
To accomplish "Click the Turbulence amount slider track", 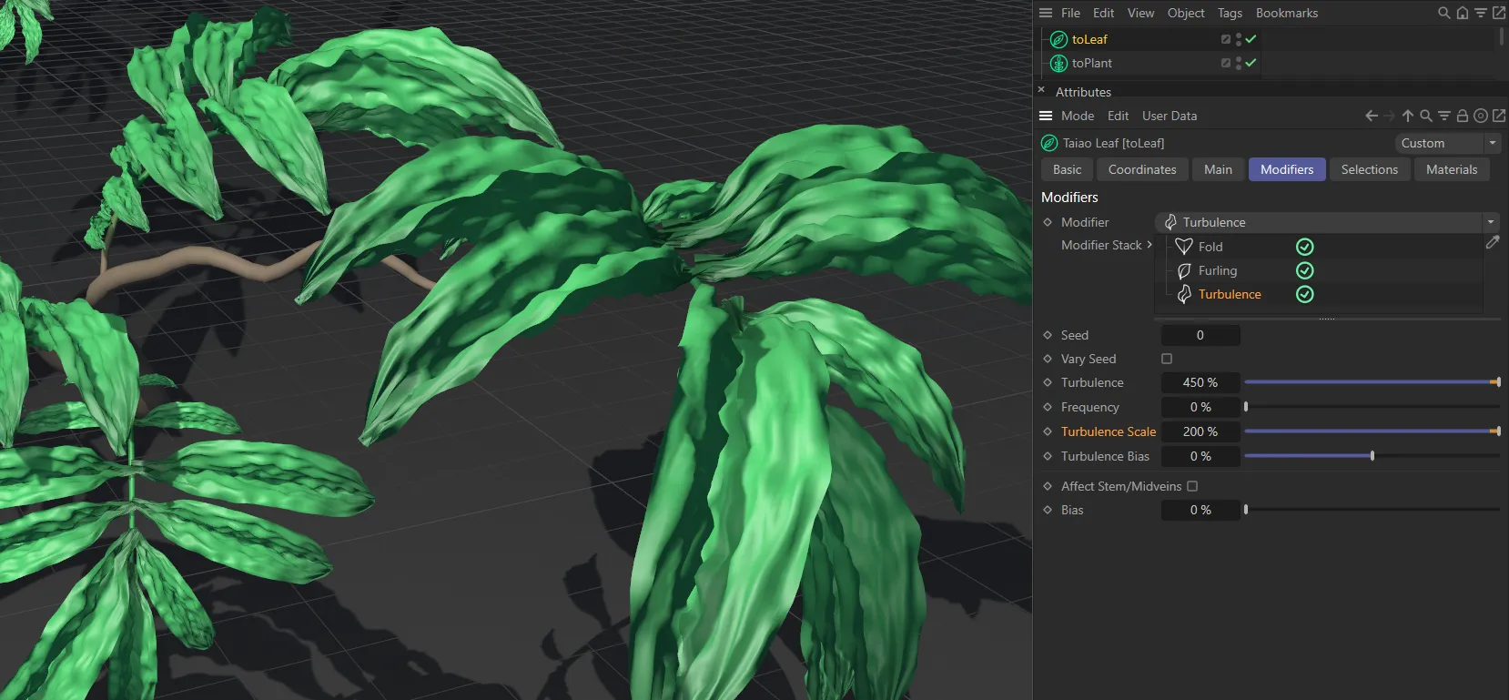I will point(1372,382).
